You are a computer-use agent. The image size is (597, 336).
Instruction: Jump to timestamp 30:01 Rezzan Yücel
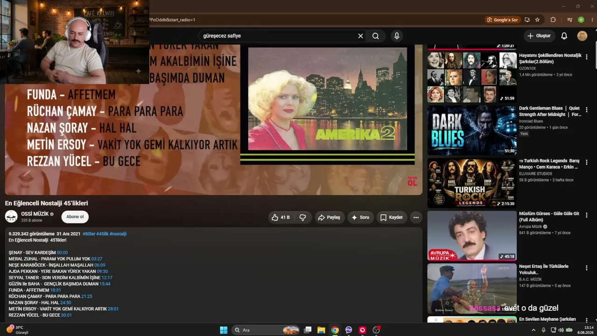[x=66, y=315]
